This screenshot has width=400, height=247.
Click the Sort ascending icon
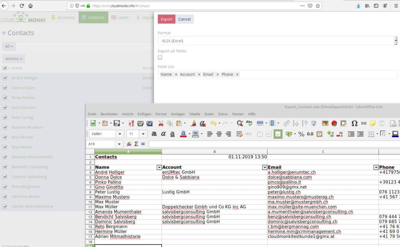[296, 123]
